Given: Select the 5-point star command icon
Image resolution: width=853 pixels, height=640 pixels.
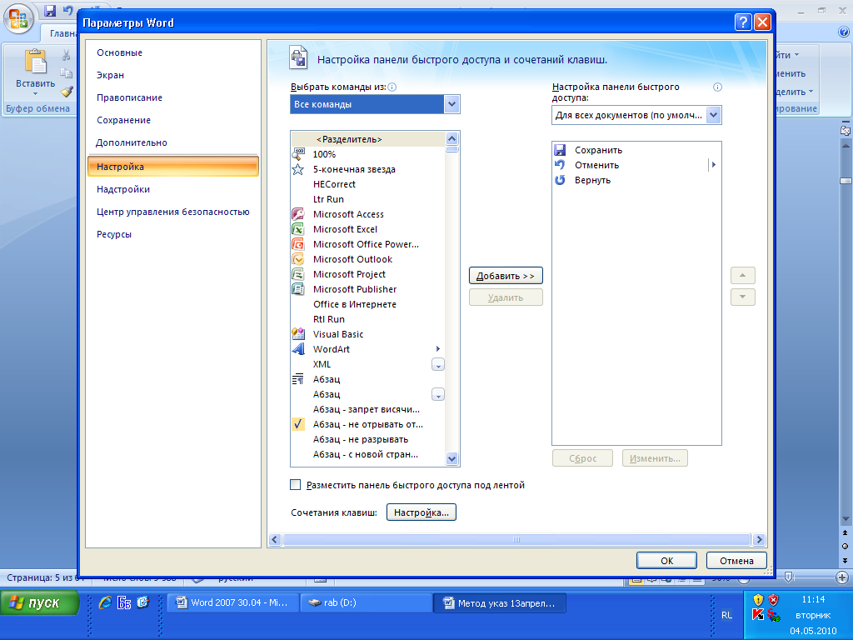Looking at the screenshot, I should pos(298,169).
